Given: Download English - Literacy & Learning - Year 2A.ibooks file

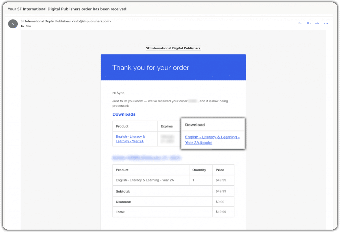Looking at the screenshot, I should pyautogui.click(x=212, y=140).
